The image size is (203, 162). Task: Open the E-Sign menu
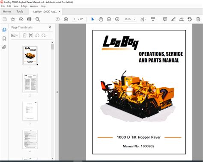24,6
